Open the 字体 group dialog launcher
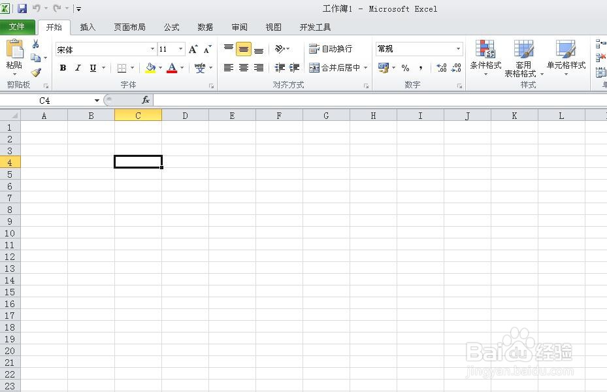Image resolution: width=607 pixels, height=392 pixels. (x=211, y=86)
